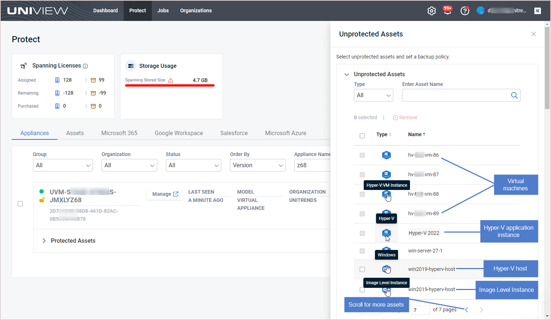Open the Type dropdown in Unprotected Assets
This screenshot has width=551, height=320.
[373, 95]
